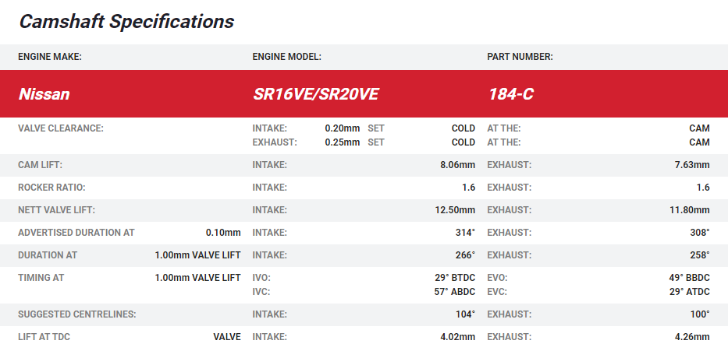
Task: Select the 0.20mm intake clearance value
Action: coord(342,128)
